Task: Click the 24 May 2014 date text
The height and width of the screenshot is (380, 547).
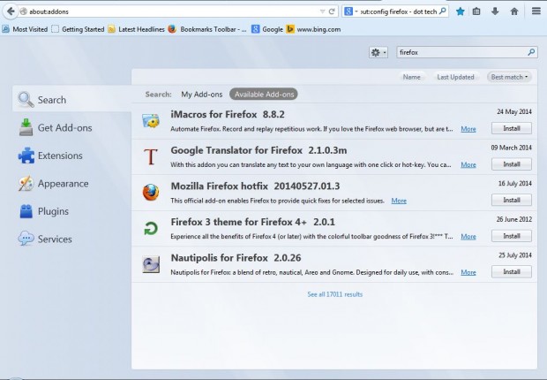Action: pos(514,112)
